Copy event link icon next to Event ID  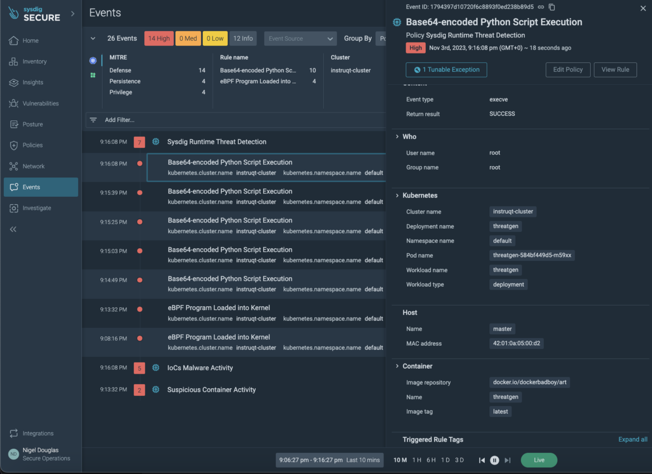coord(541,7)
